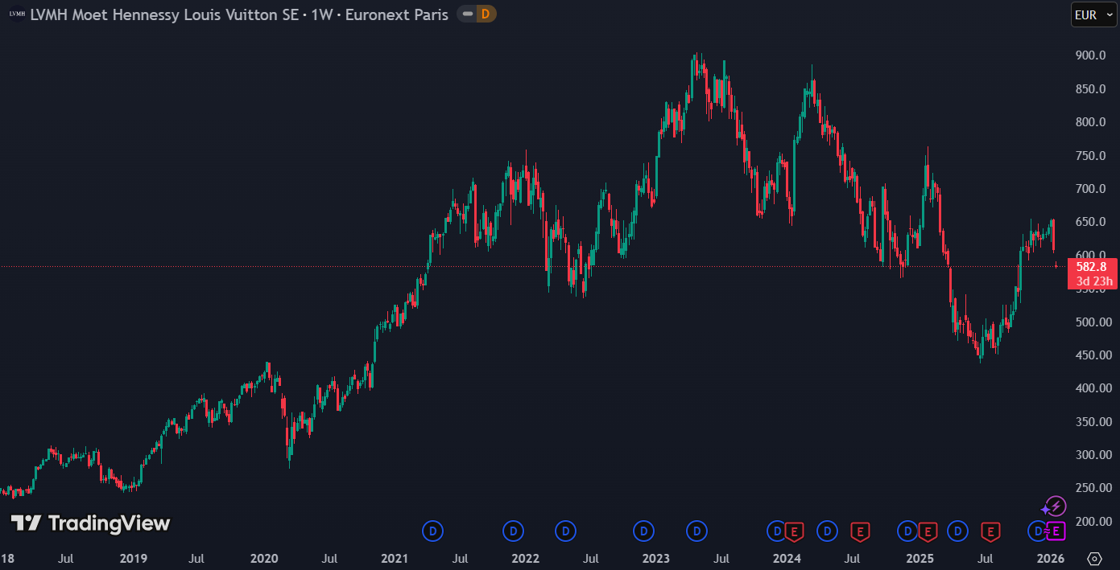The height and width of the screenshot is (570, 1120).
Task: Click the 2024 label on time axis
Action: tap(787, 558)
